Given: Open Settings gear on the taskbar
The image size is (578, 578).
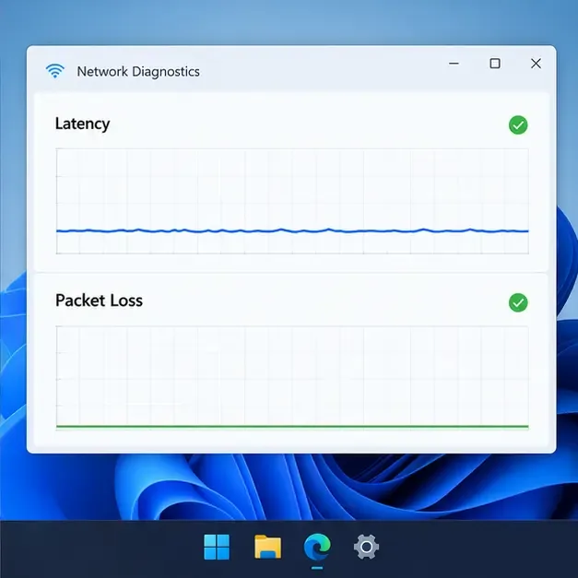Looking at the screenshot, I should [x=366, y=547].
